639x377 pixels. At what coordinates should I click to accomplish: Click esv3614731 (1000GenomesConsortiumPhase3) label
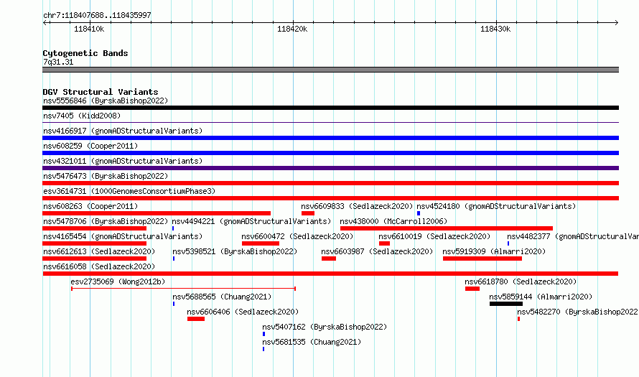[129, 191]
